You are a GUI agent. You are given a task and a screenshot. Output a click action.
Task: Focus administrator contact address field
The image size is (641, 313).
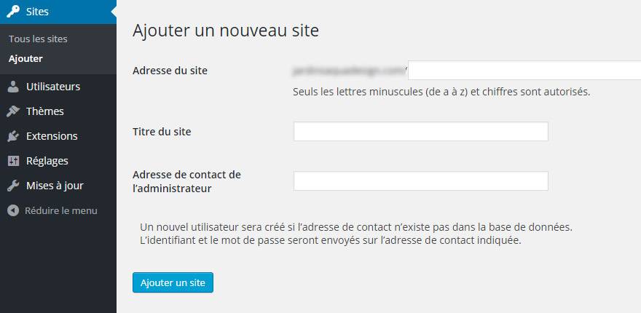click(421, 181)
